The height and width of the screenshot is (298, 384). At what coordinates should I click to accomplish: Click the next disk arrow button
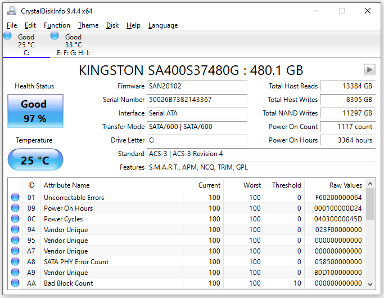click(x=369, y=69)
